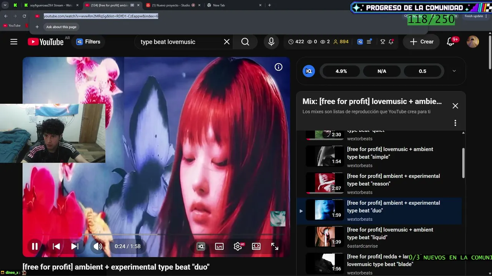Screen dimensions: 492x276
Task: Open YouTube notifications bell
Action: 450,42
